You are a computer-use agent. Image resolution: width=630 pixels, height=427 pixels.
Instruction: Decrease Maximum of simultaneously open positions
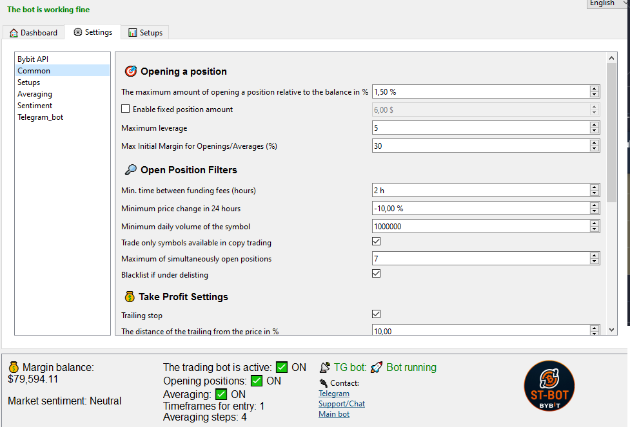click(x=595, y=261)
